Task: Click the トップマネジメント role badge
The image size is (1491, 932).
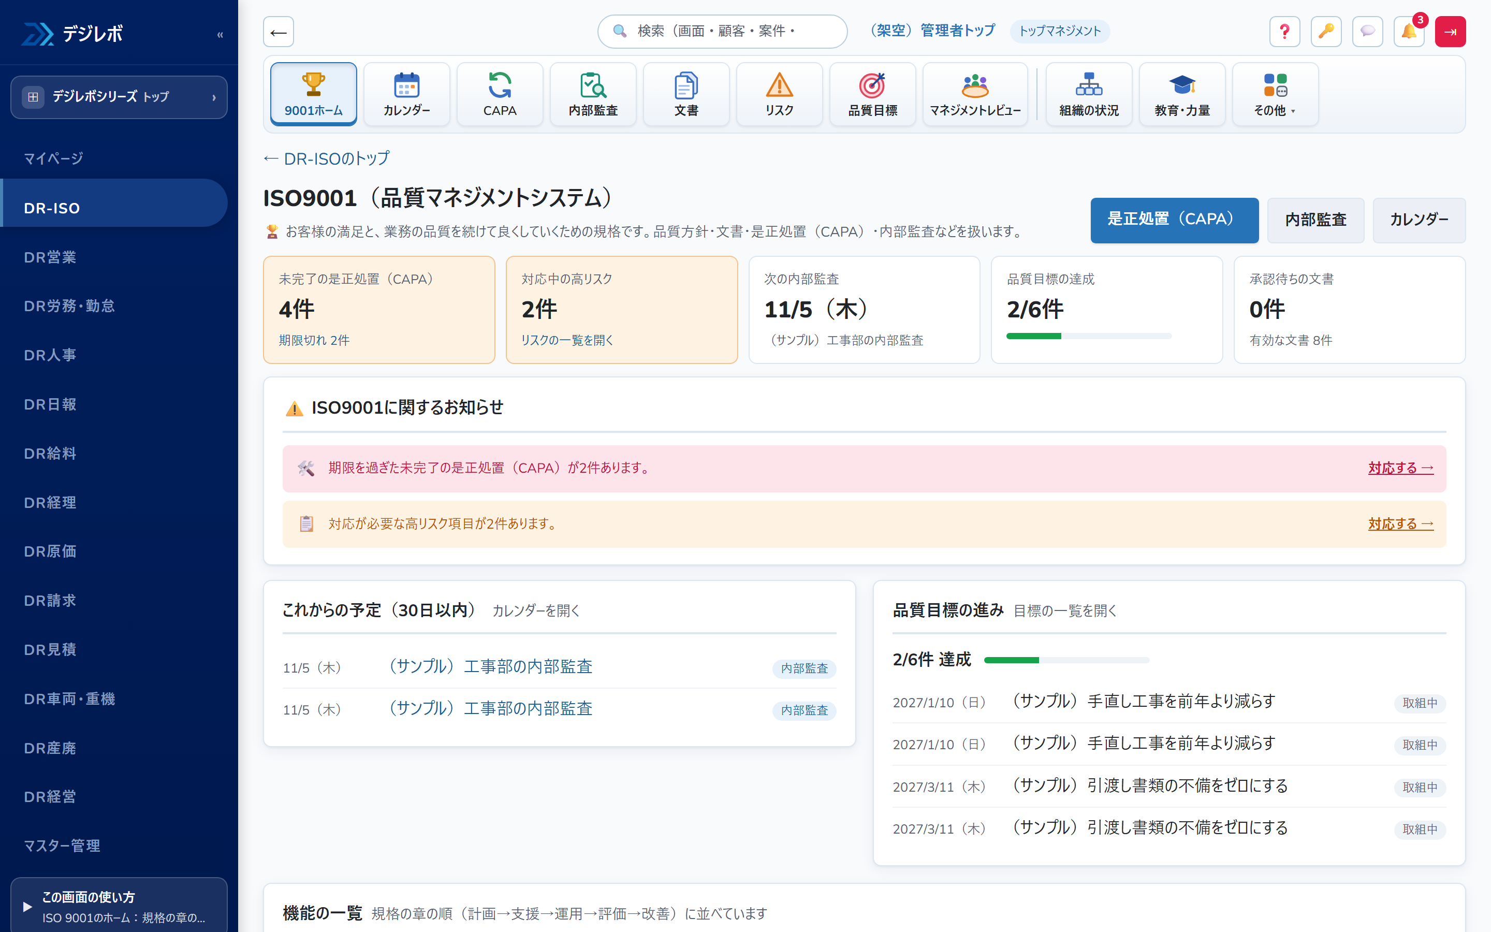Action: tap(1059, 31)
